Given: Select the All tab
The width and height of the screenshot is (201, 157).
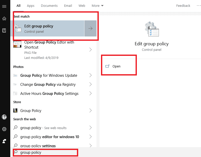Looking at the screenshot, I should pyautogui.click(x=19, y=6).
